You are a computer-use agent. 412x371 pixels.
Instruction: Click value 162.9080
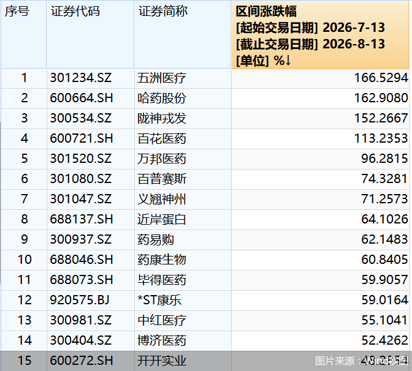[x=381, y=98]
